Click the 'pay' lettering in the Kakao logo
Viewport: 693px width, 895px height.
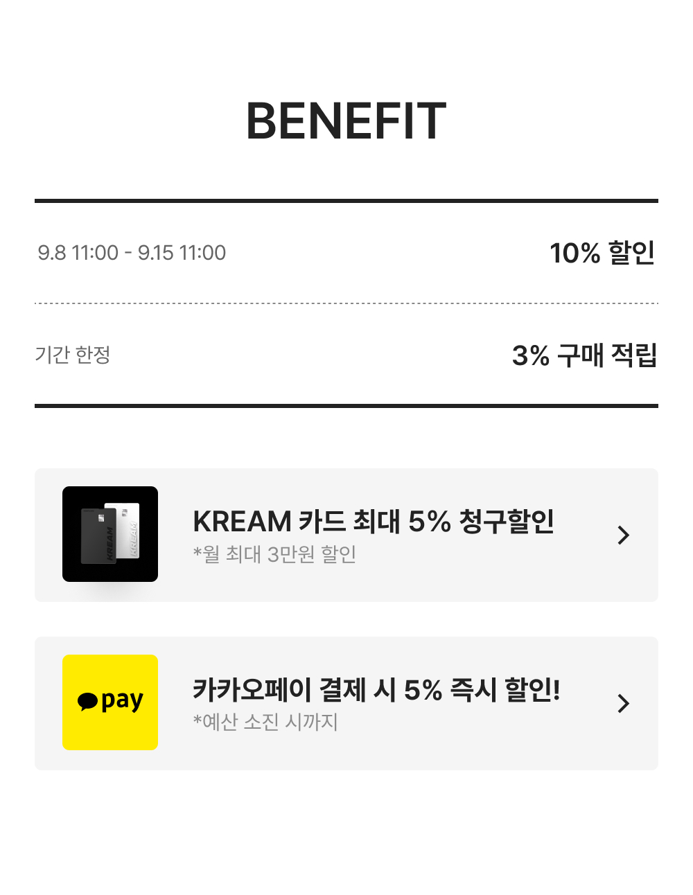point(122,702)
